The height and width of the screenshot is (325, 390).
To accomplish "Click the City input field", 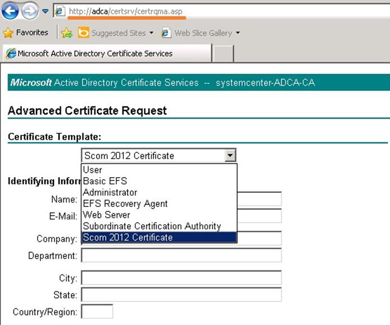I will click(x=182, y=278).
